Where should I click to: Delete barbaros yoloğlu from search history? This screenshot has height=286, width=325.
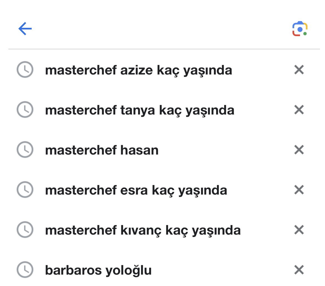click(299, 270)
